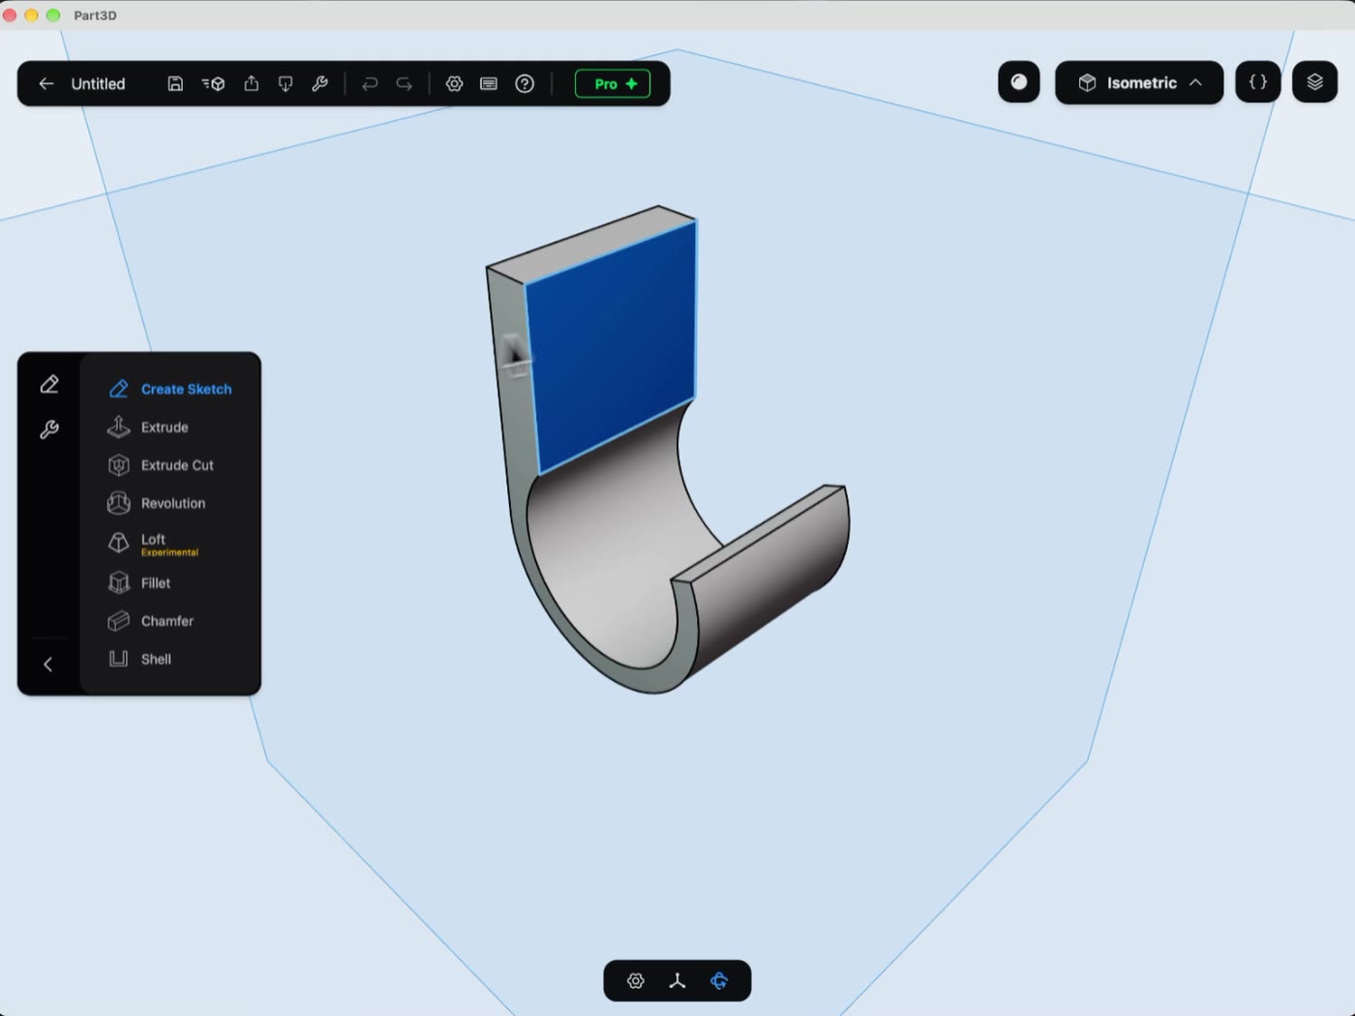Viewport: 1355px width, 1016px height.
Task: Click the redo arrow icon
Action: click(405, 84)
